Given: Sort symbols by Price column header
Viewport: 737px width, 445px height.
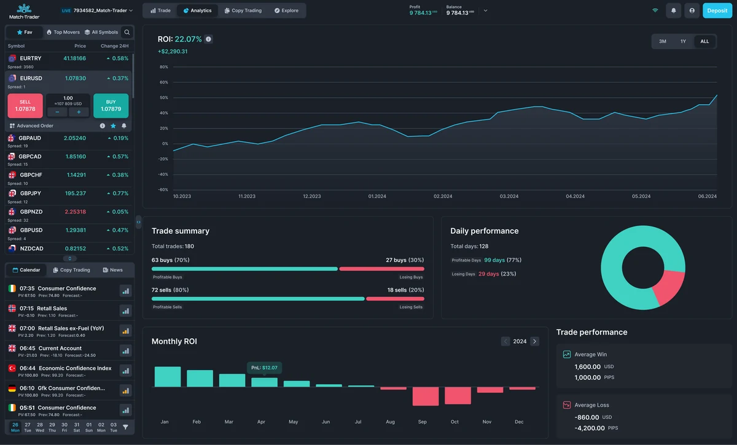Looking at the screenshot, I should 80,46.
